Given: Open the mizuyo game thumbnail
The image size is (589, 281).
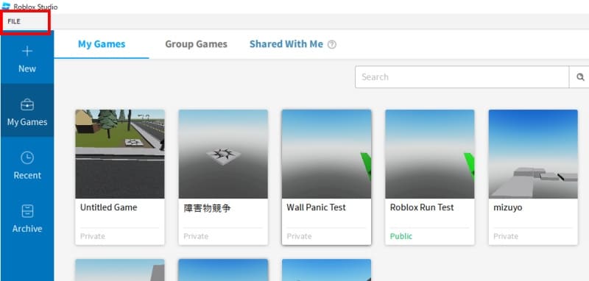Looking at the screenshot, I should (533, 154).
